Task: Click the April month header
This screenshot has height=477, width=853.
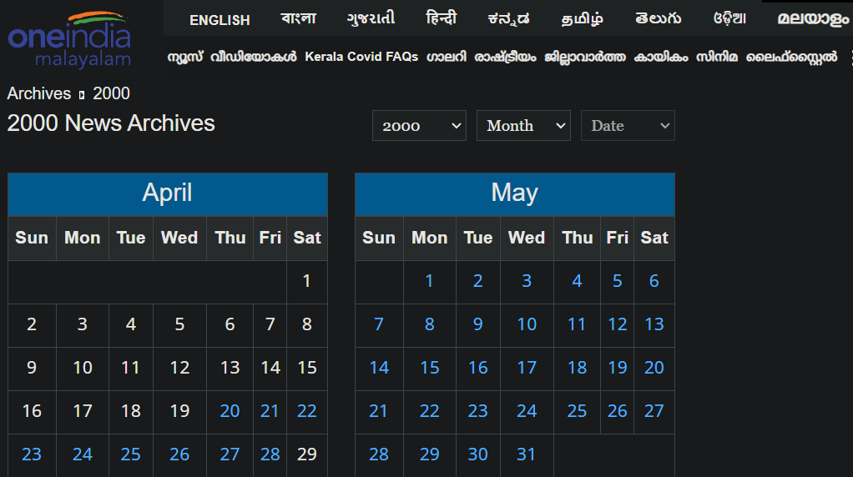Action: point(168,194)
